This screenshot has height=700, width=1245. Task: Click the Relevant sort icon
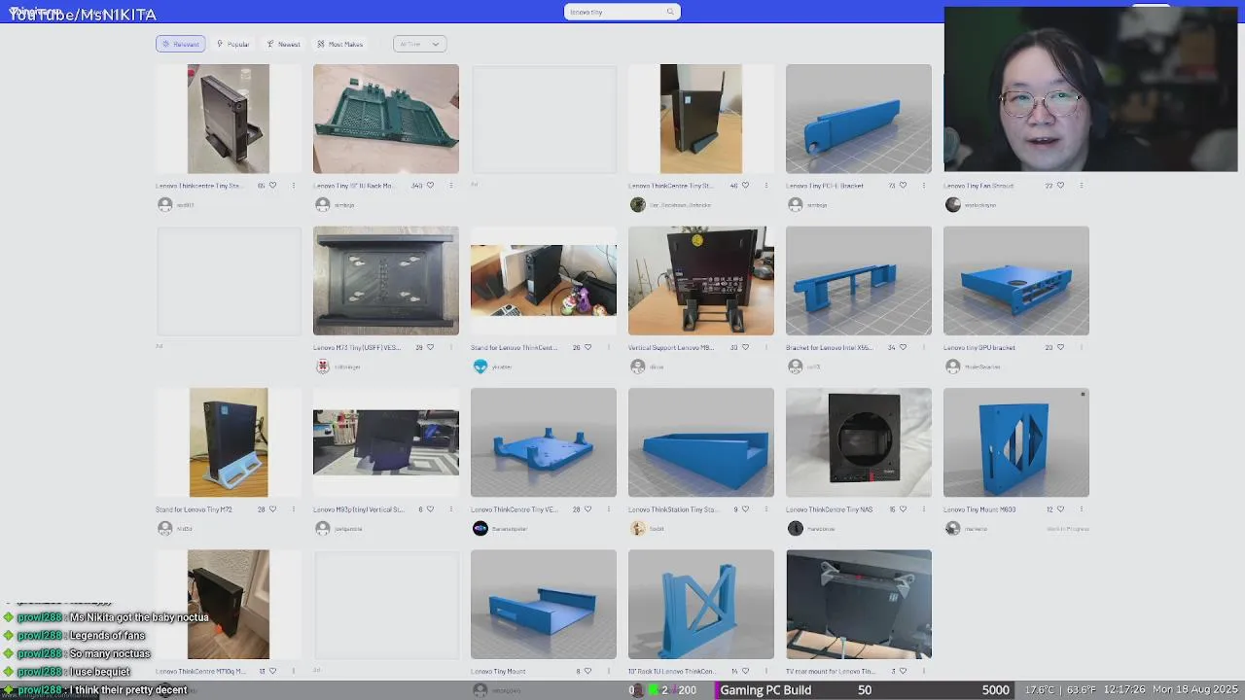[166, 44]
